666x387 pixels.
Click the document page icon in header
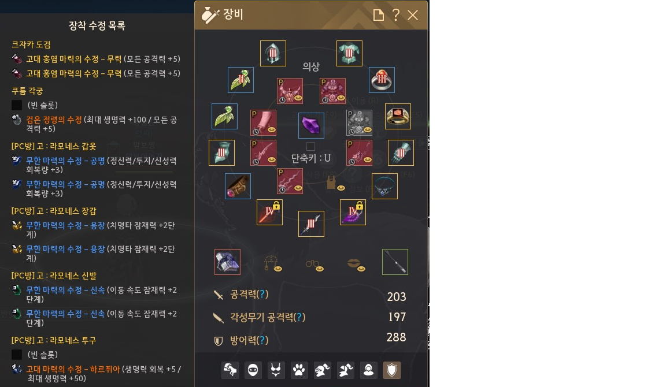point(379,15)
